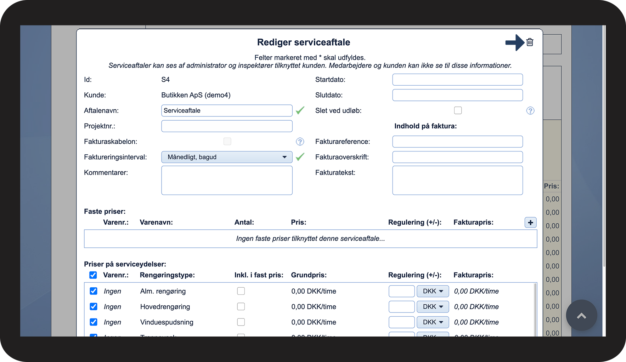Screen dimensions: 626x362
Task: Toggle the Slet ved udløb checkbox
Action: [x=458, y=110]
